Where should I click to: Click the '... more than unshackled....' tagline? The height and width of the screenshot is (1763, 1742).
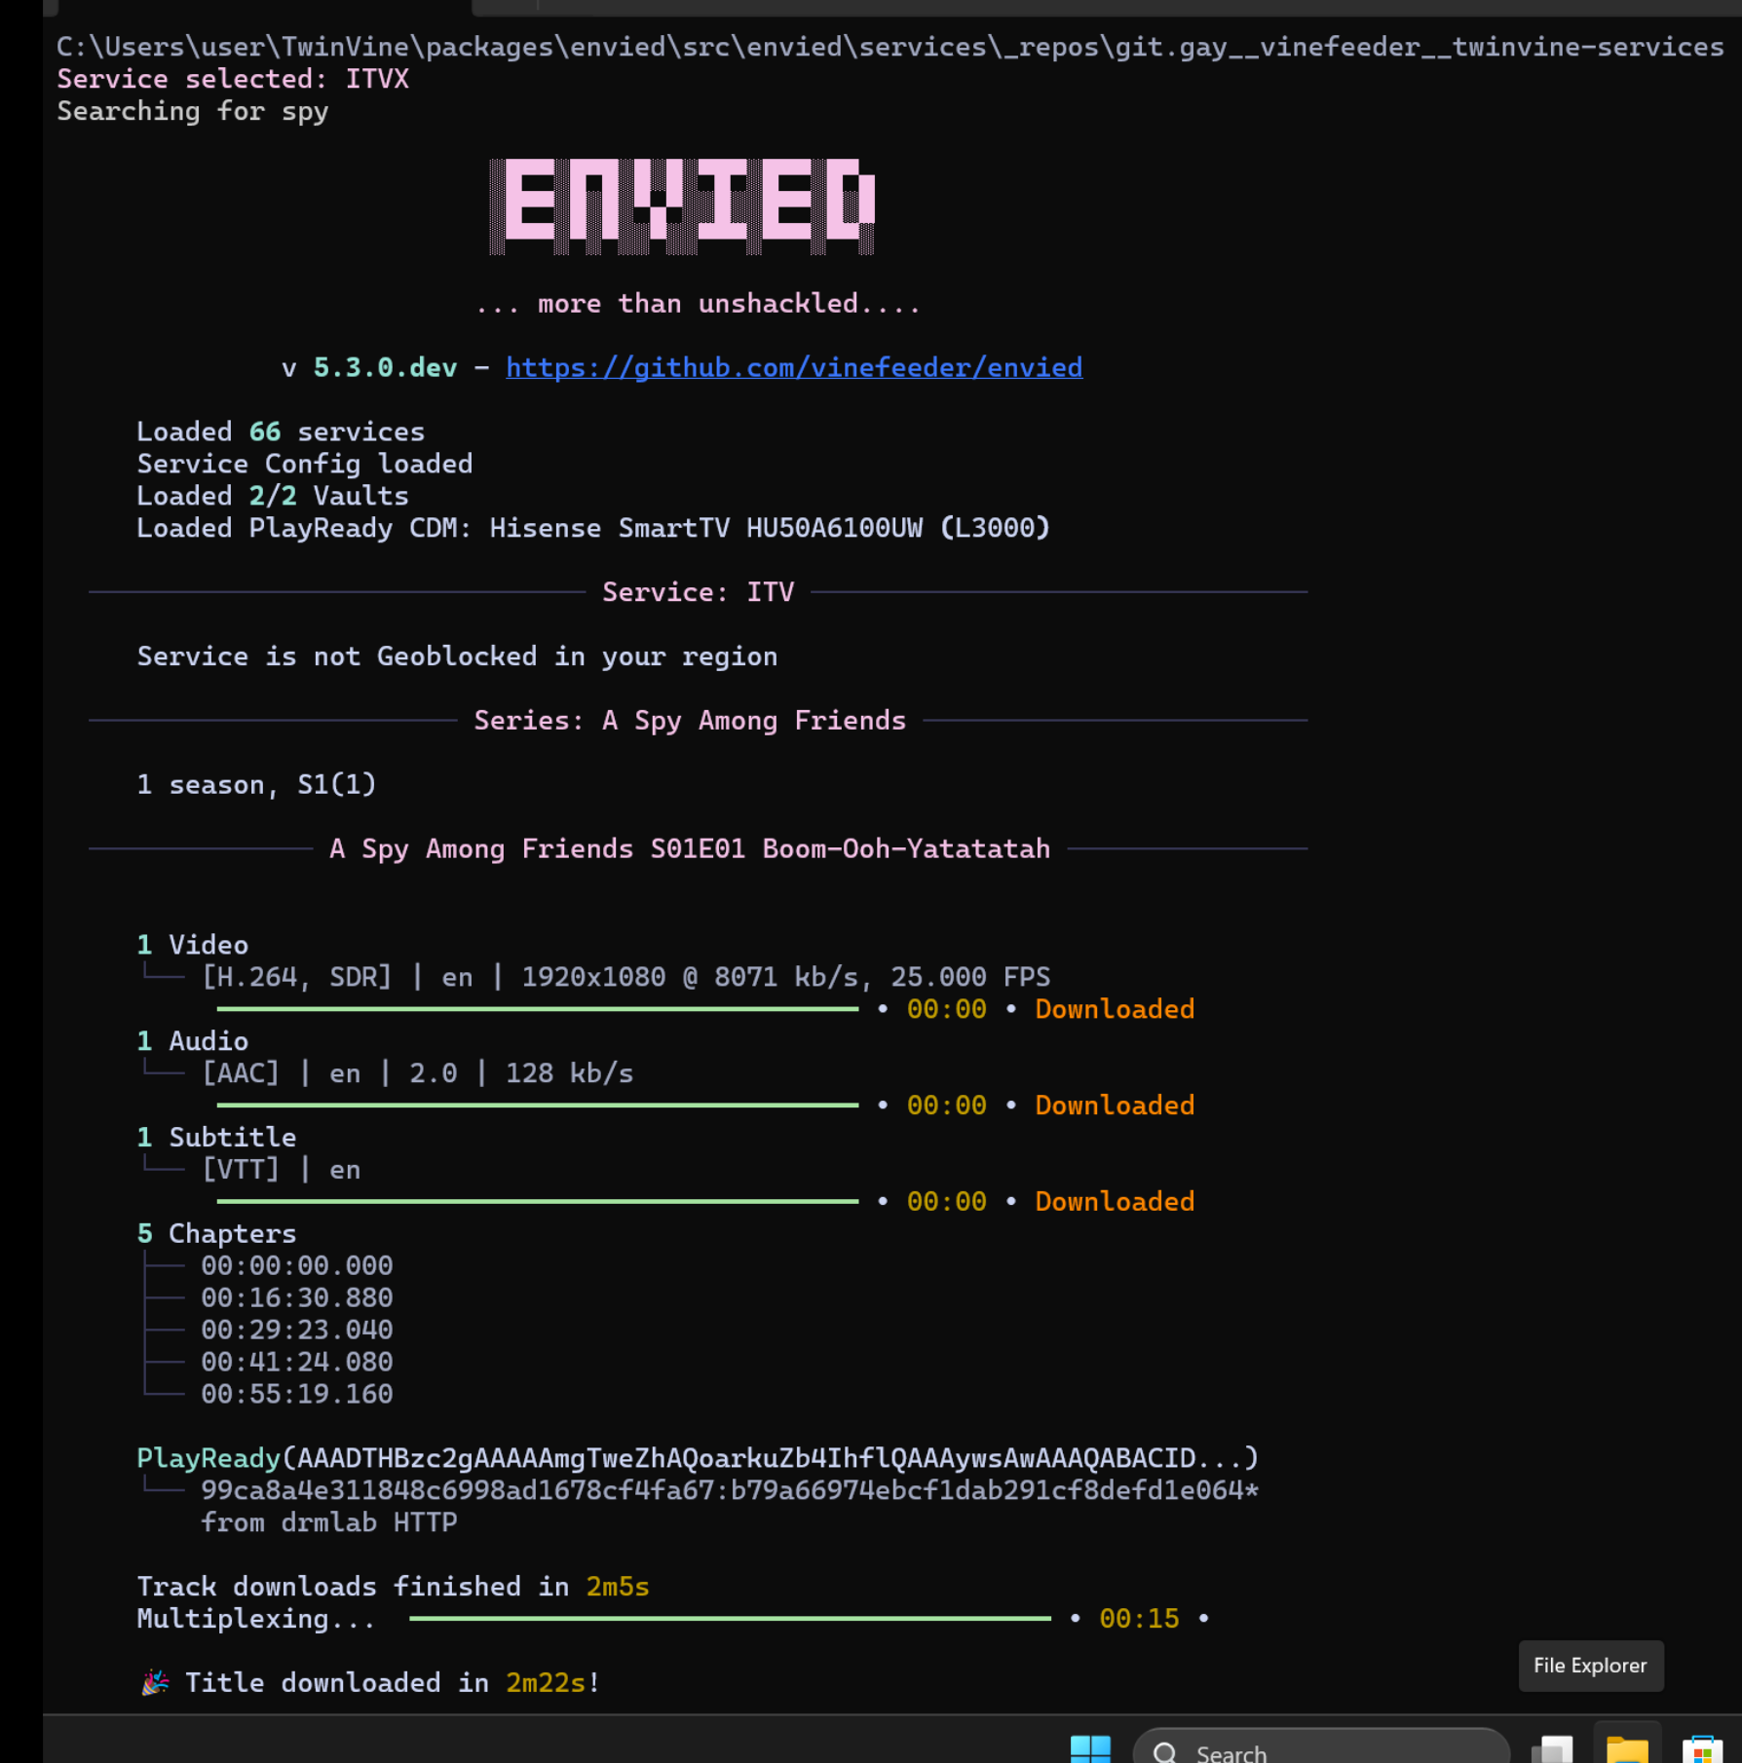698,304
